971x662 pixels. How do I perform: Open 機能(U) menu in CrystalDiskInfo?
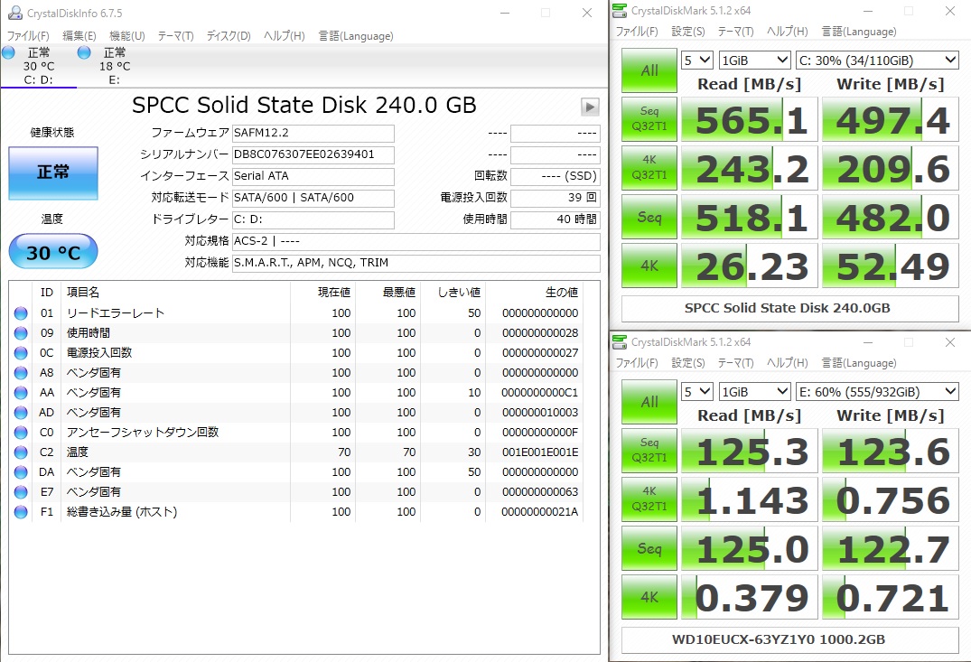tap(127, 36)
